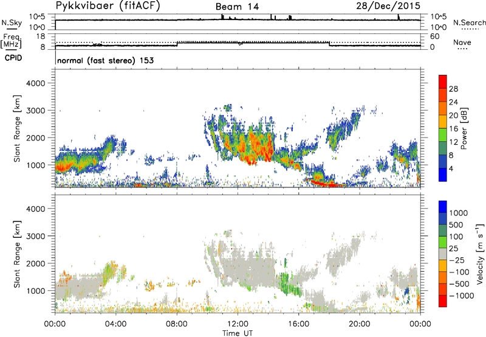
Task: Pick the red bottom segment of Velocity colorbar
Action: [443, 301]
